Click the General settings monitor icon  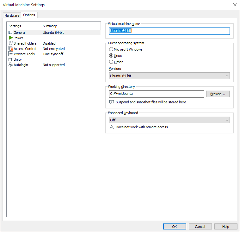10,33
